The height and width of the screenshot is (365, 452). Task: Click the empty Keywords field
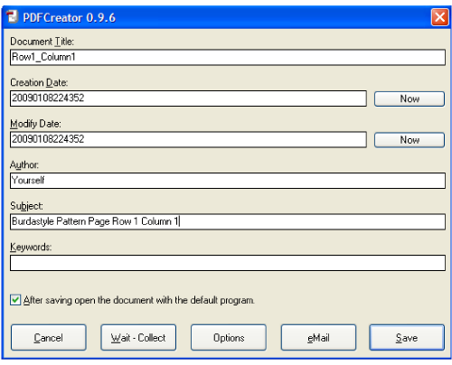pos(228,263)
